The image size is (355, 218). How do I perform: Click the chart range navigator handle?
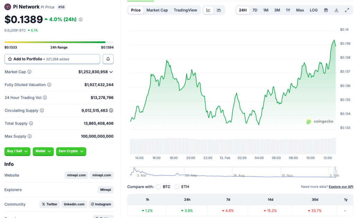pyautogui.click(x=335, y=172)
